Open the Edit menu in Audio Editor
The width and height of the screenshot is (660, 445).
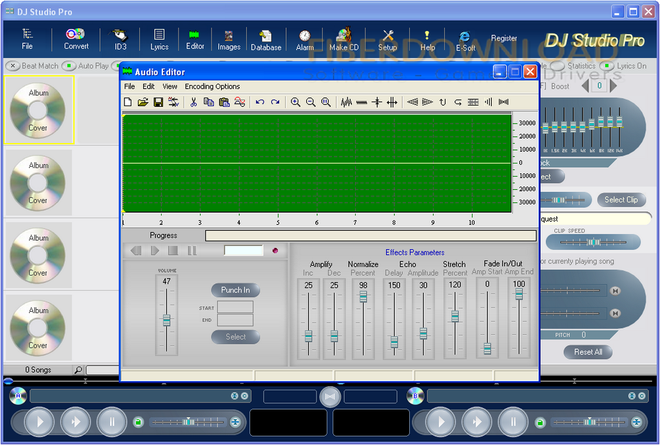tap(148, 86)
